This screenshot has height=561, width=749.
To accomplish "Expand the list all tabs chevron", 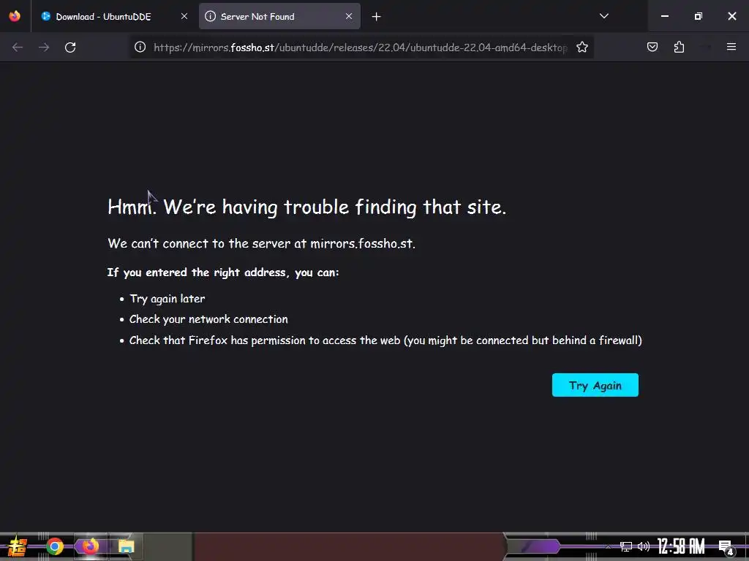I will [x=603, y=16].
